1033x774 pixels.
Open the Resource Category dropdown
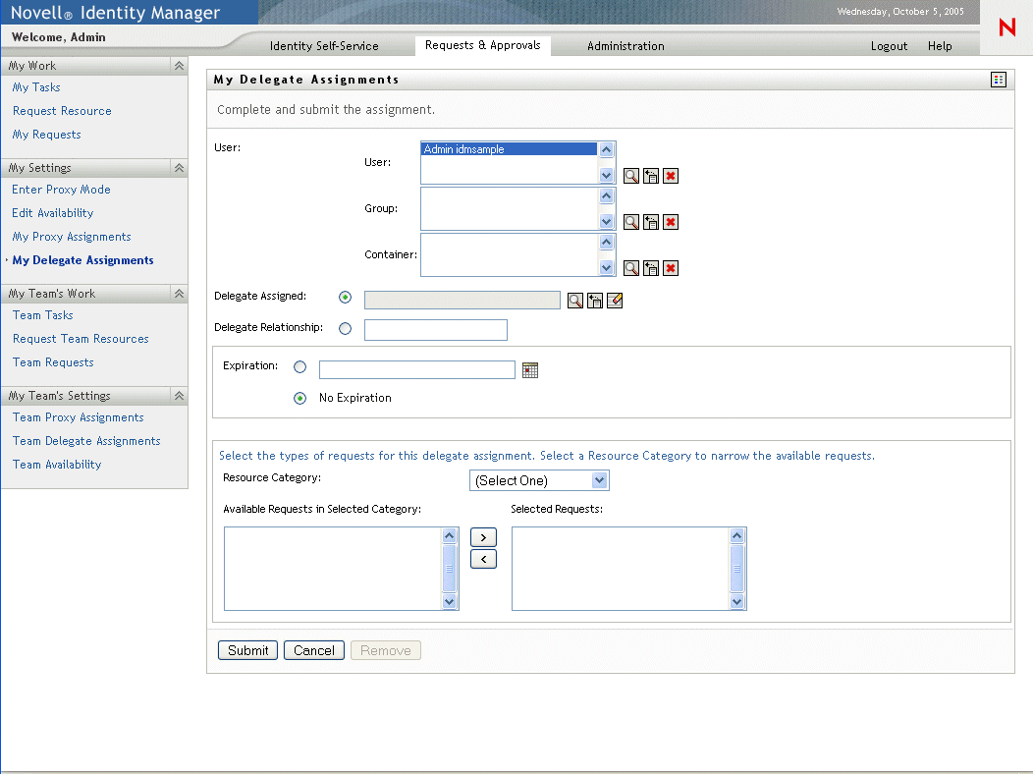pyautogui.click(x=539, y=480)
